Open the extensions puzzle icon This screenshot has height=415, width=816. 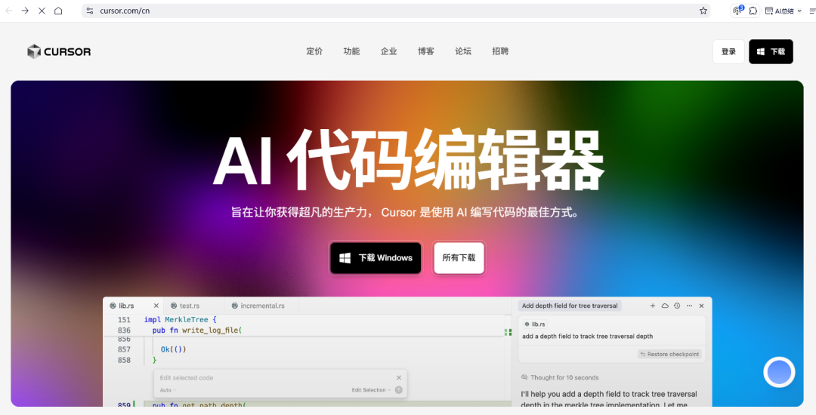tap(753, 11)
